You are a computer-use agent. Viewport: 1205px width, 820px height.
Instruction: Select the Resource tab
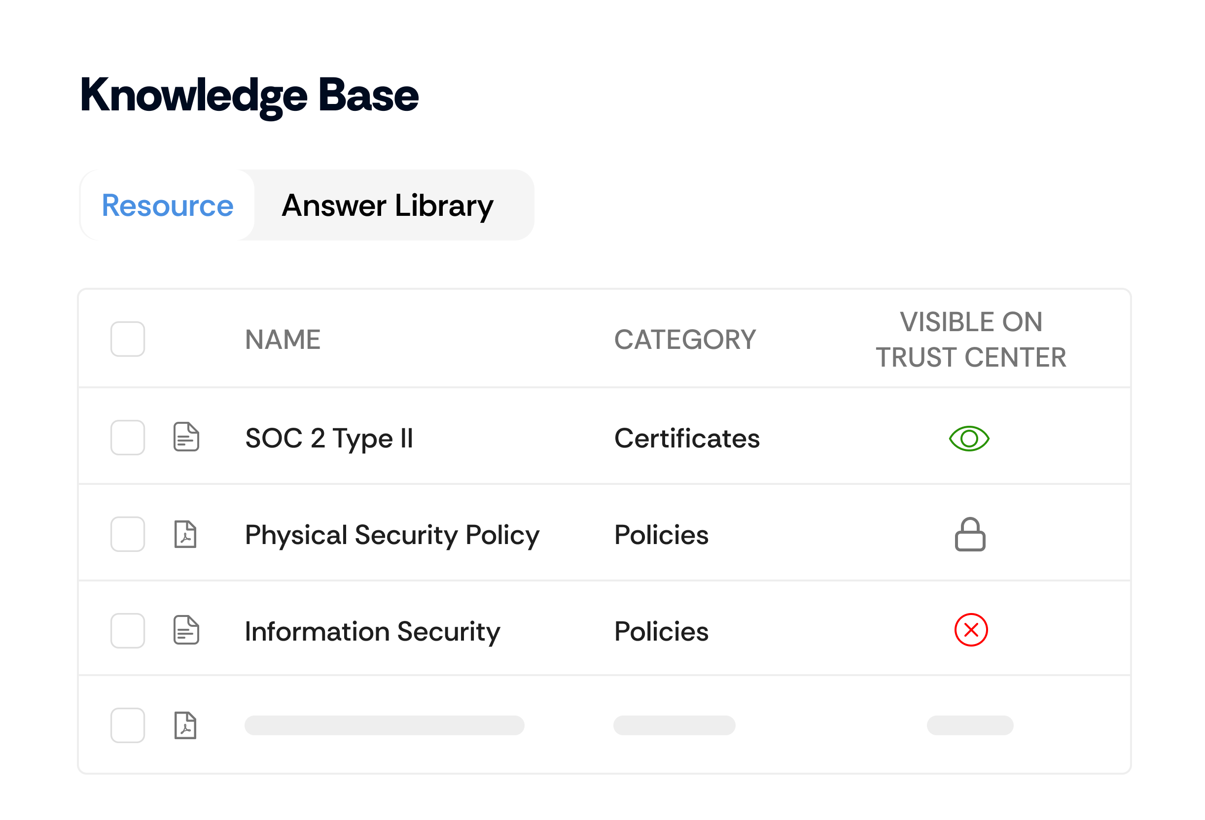[168, 205]
